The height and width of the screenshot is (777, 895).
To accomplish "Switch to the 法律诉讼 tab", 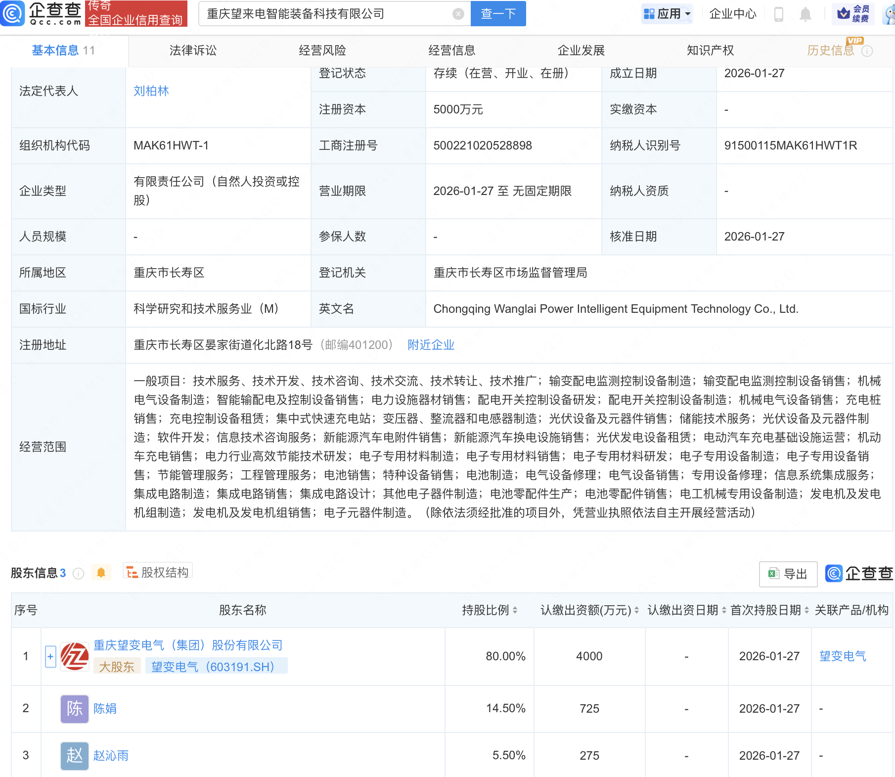I will tap(193, 50).
